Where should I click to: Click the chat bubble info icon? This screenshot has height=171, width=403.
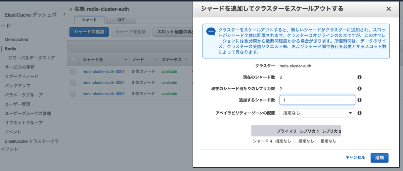[211, 32]
